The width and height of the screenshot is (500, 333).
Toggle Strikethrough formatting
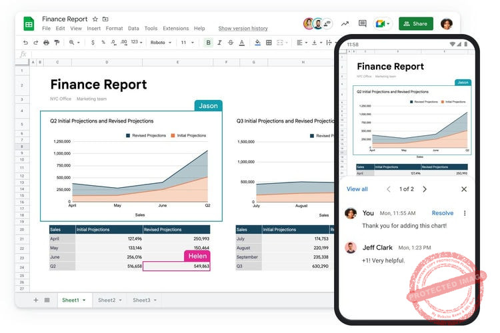click(x=231, y=43)
